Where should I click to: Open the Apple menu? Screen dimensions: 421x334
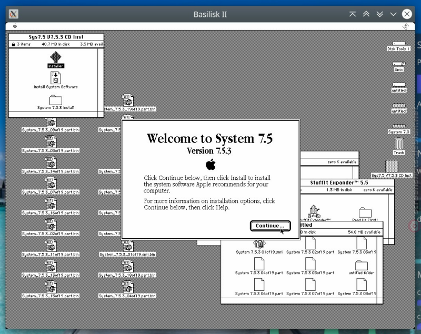pos(15,26)
